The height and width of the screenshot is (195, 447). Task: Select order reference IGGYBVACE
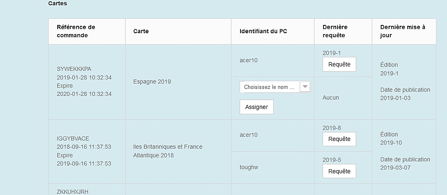coord(73,139)
